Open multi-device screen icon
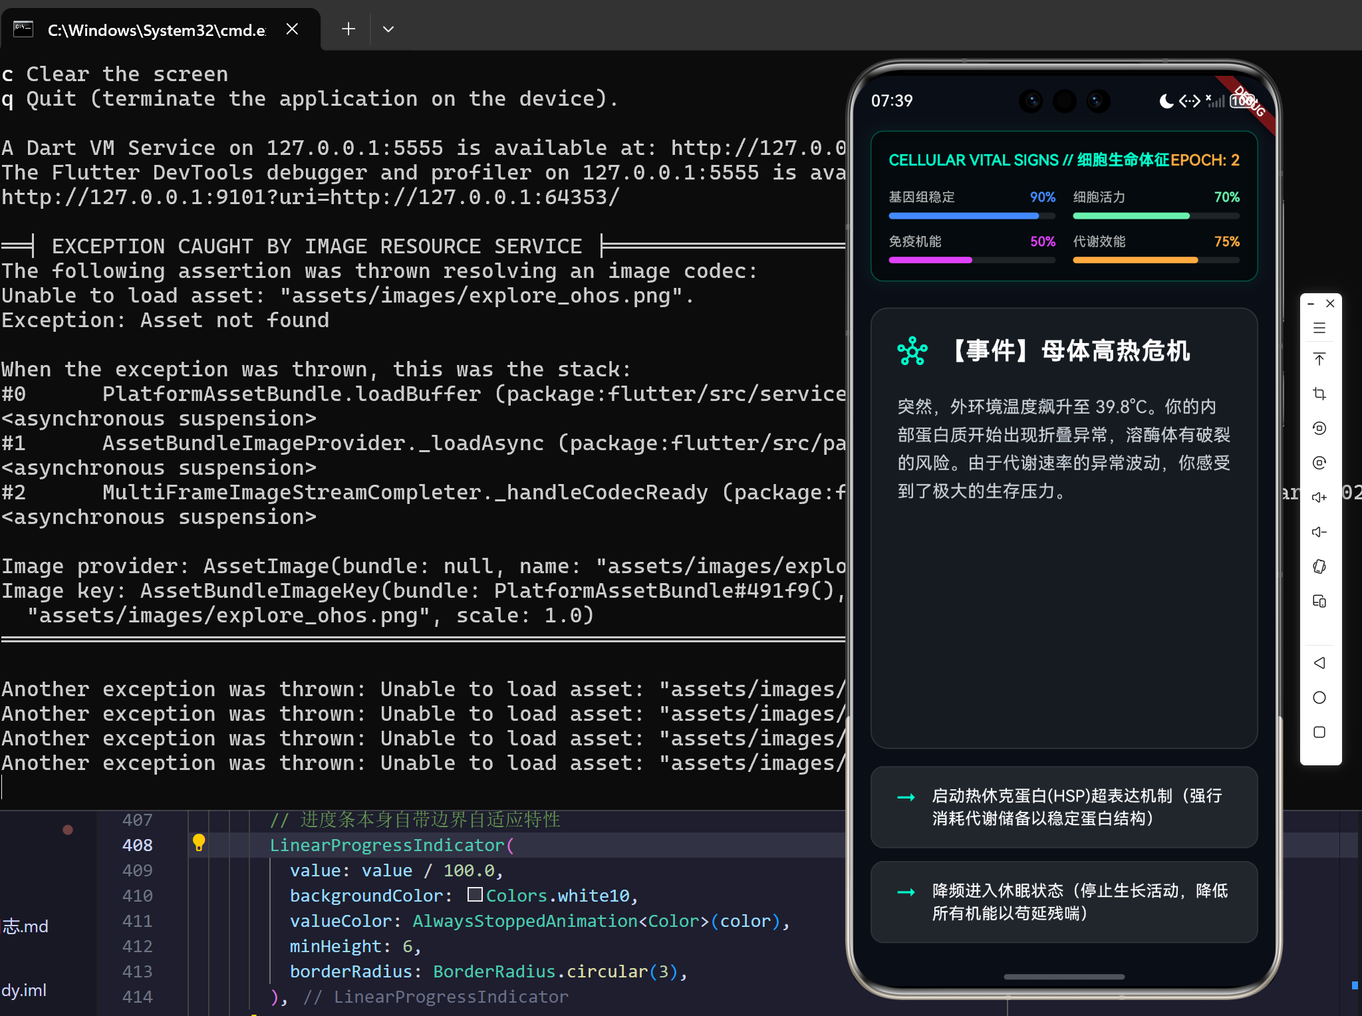The width and height of the screenshot is (1362, 1016). (x=1319, y=601)
